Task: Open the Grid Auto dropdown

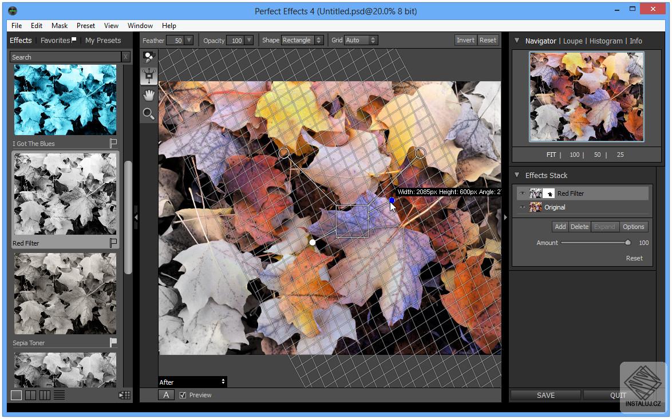Action: (x=361, y=40)
